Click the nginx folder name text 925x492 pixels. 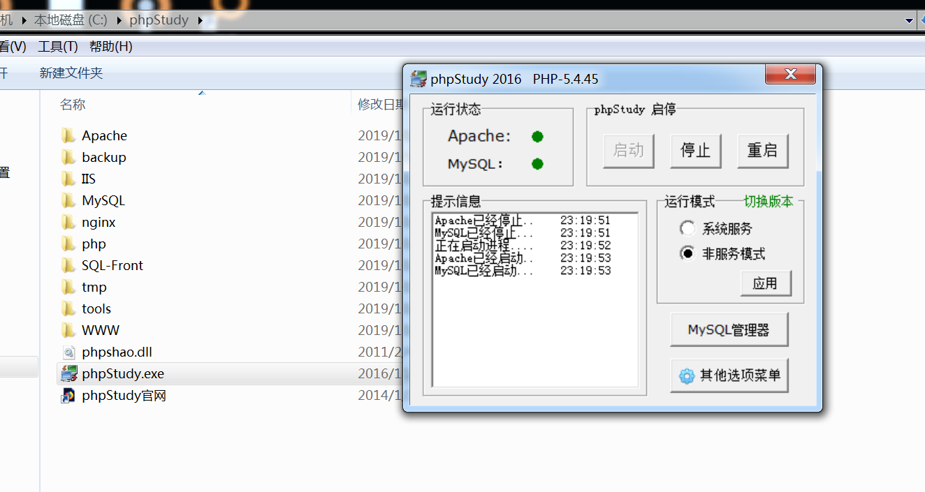pos(99,222)
